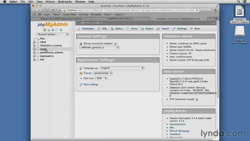Switch to the SQL tab

click(102, 28)
